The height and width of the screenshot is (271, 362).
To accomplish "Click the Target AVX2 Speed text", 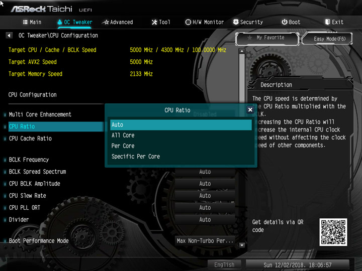I will pos(33,62).
